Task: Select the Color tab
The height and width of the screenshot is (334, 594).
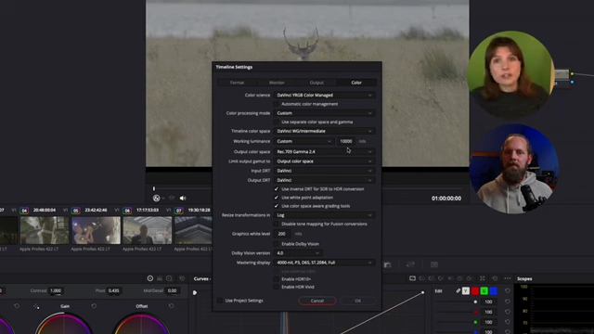Action: coord(356,83)
